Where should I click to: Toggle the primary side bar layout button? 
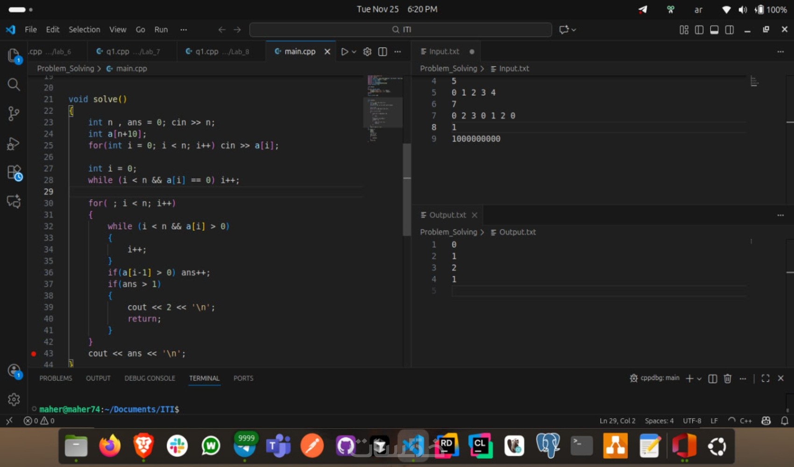pyautogui.click(x=699, y=30)
